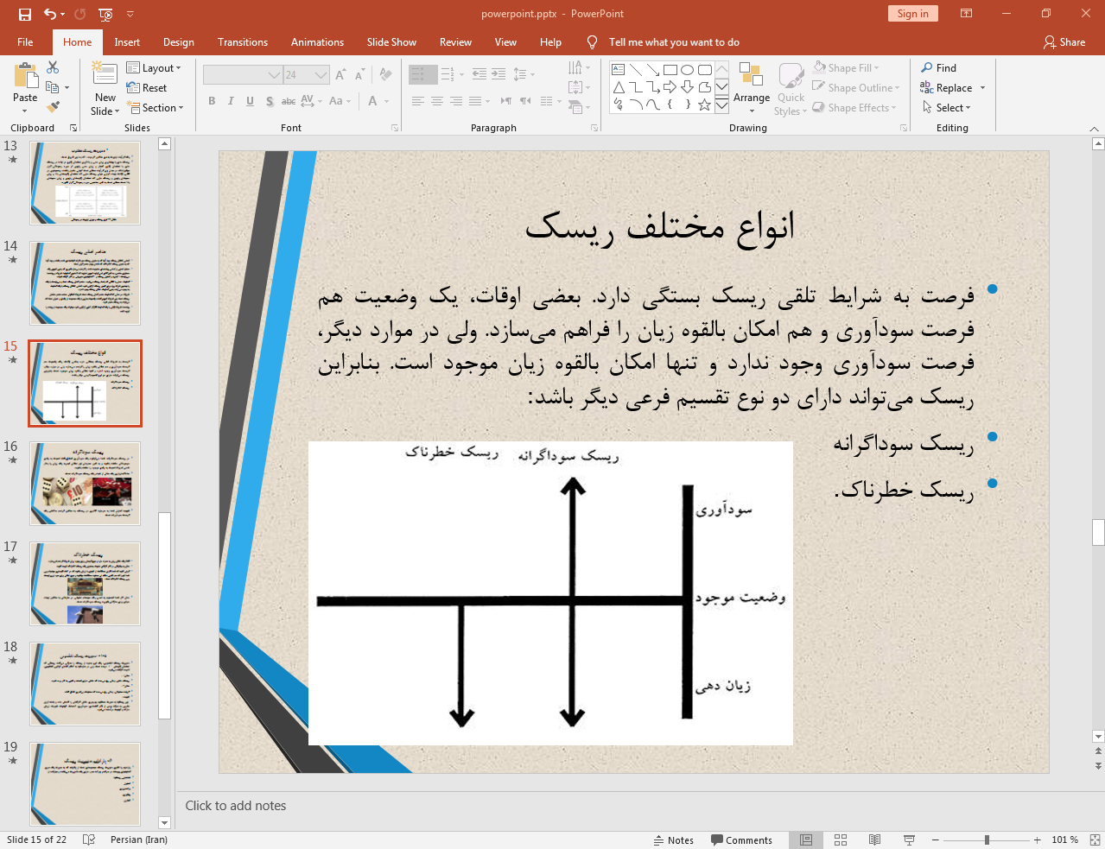Click the Undo icon

50,14
